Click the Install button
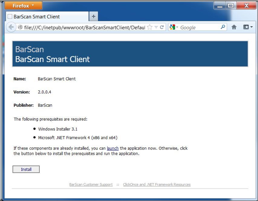This screenshot has width=258, height=201. (26, 169)
